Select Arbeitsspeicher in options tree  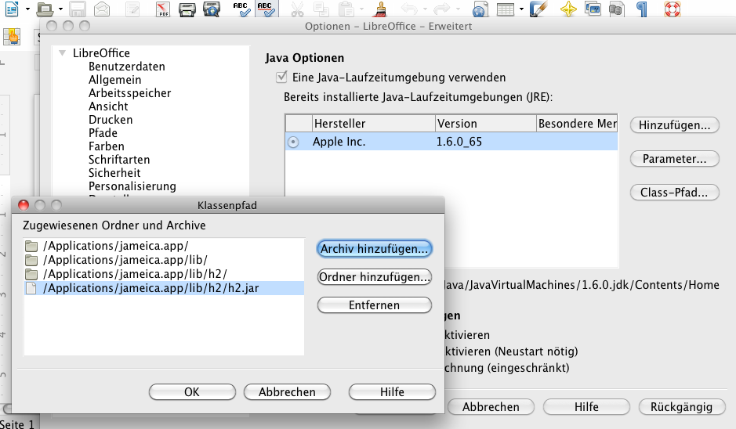129,93
